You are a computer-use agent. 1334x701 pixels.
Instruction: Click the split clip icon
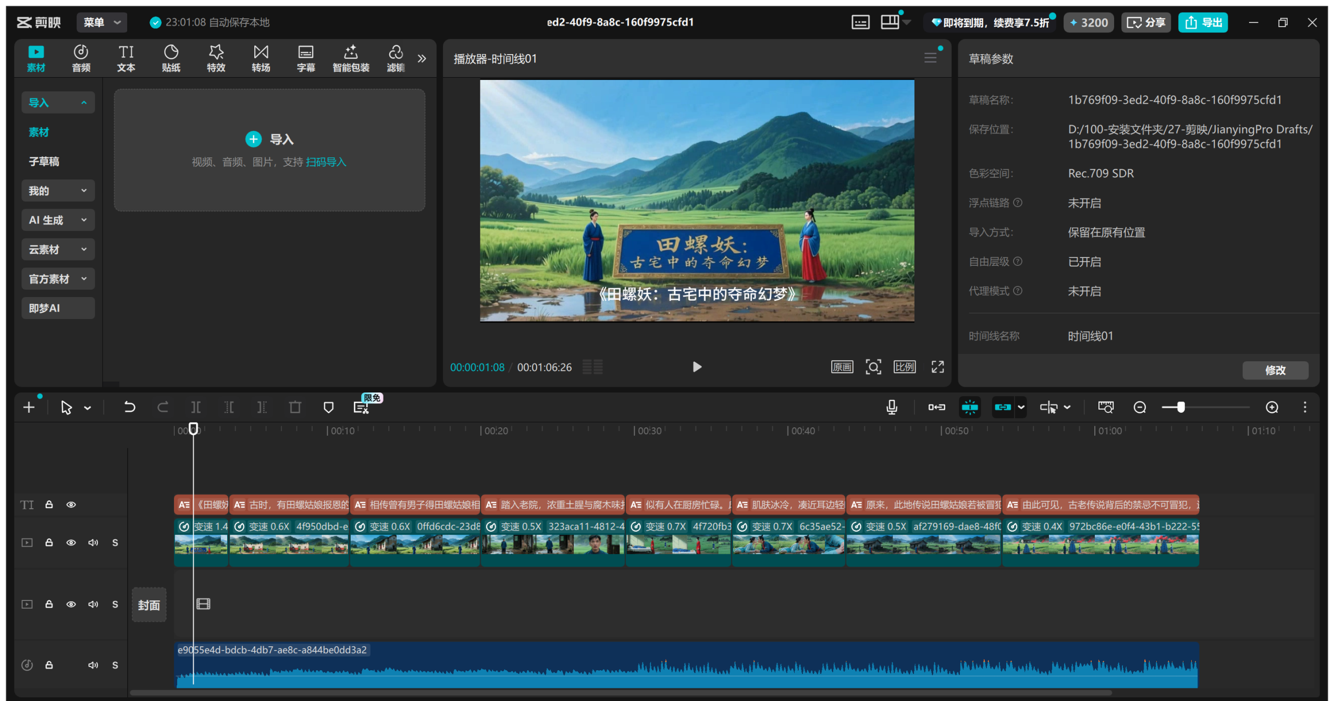click(x=196, y=407)
